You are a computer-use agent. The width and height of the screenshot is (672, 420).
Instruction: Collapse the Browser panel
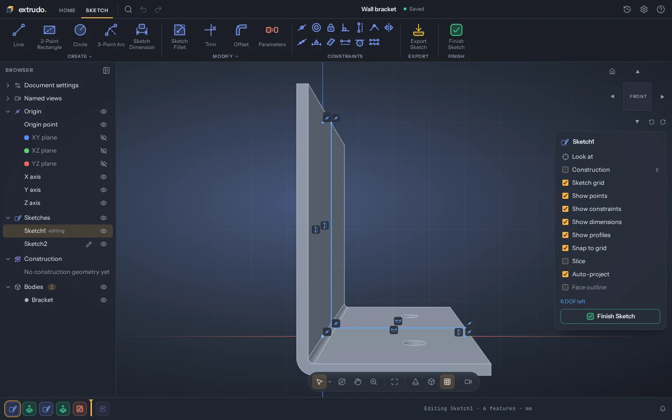click(x=106, y=70)
